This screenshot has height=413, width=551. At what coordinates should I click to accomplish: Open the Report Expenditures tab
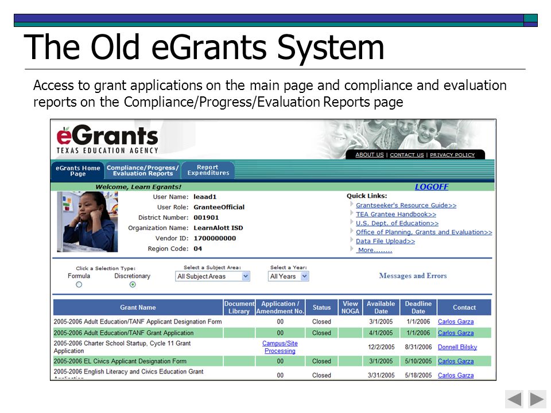point(208,170)
